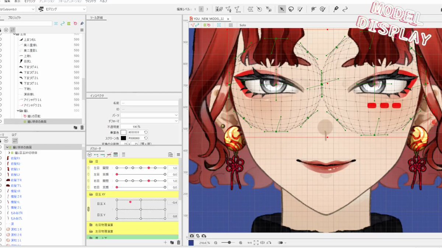
Task: Toggle the swap arrows button in deformer panel
Action: point(15,141)
